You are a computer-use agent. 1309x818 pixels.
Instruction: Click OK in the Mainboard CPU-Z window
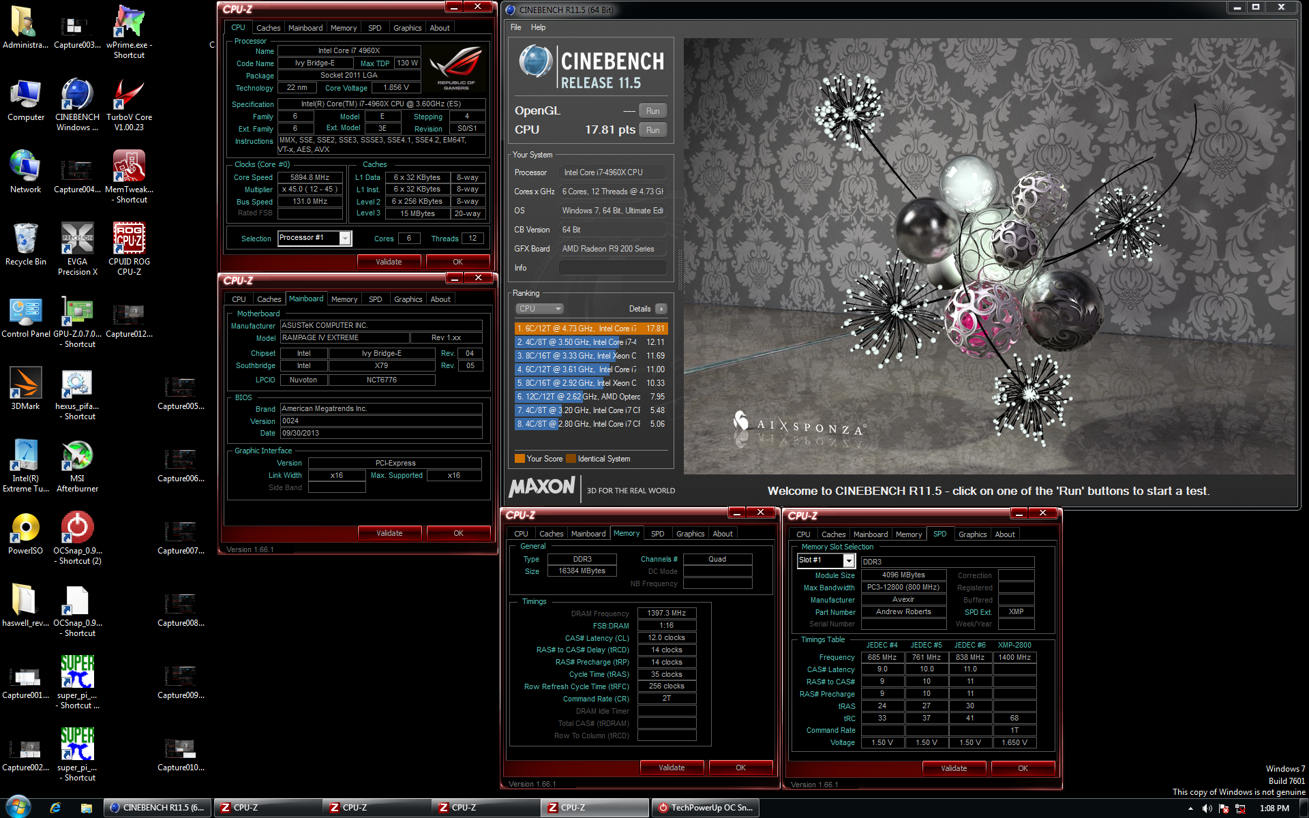[x=458, y=533]
